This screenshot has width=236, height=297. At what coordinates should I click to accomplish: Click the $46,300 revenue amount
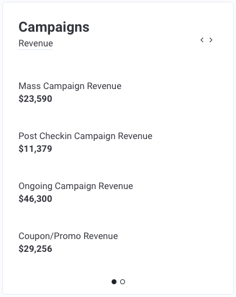35,199
